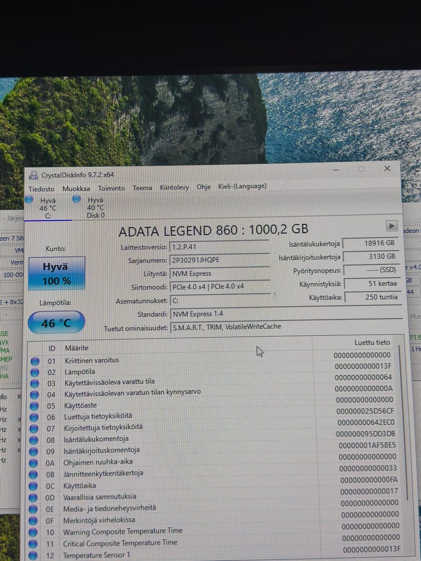The image size is (421, 561).
Task: Click raw value 00000000000033
Action: tap(368, 469)
